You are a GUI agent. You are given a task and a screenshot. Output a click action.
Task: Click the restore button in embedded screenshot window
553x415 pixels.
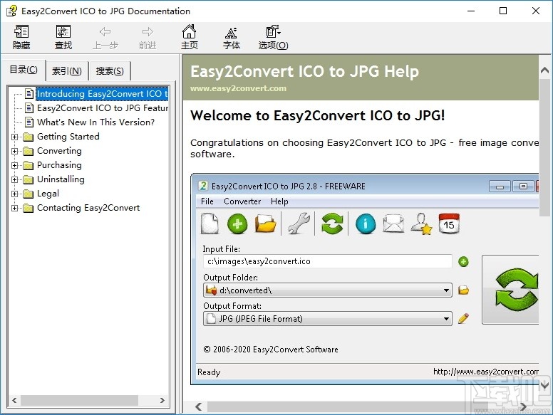(x=523, y=186)
